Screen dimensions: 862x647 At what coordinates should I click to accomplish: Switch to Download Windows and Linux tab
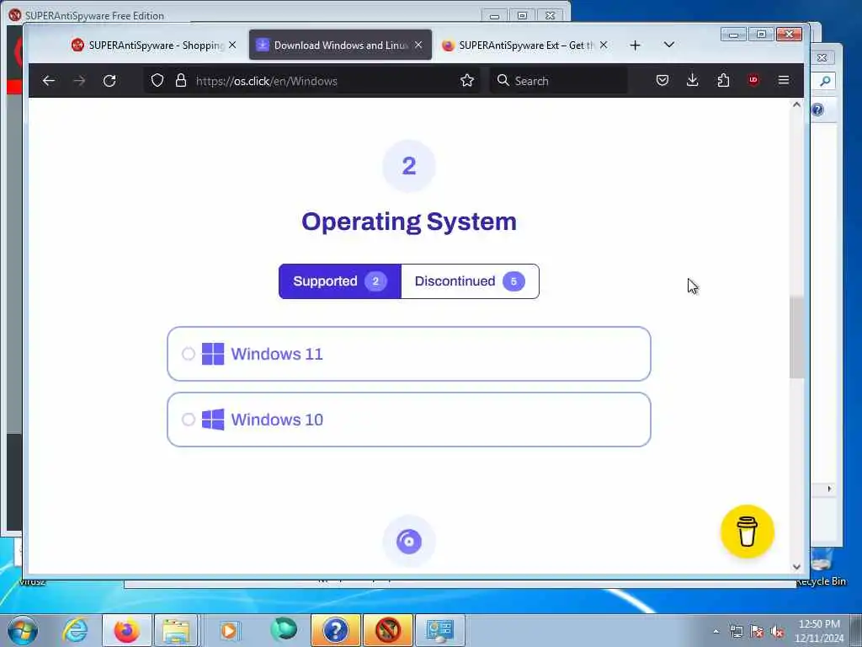pyautogui.click(x=340, y=45)
